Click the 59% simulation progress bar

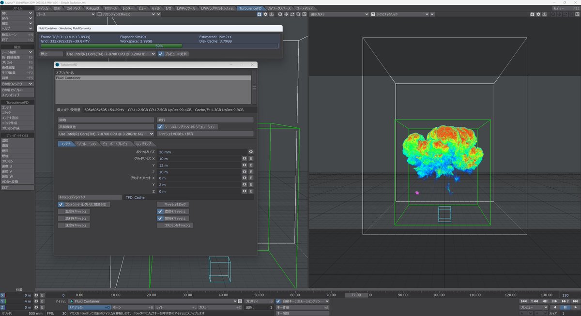click(x=159, y=46)
